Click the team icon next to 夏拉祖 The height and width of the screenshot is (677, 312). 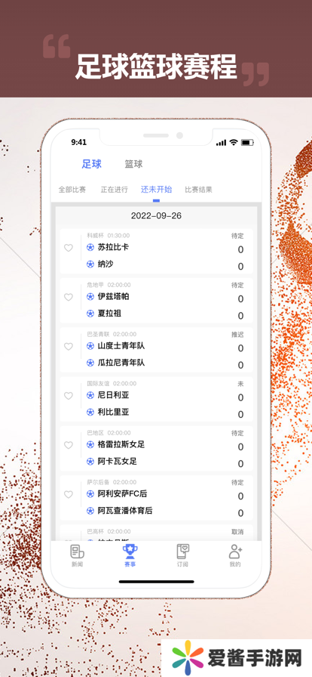pyautogui.click(x=90, y=314)
